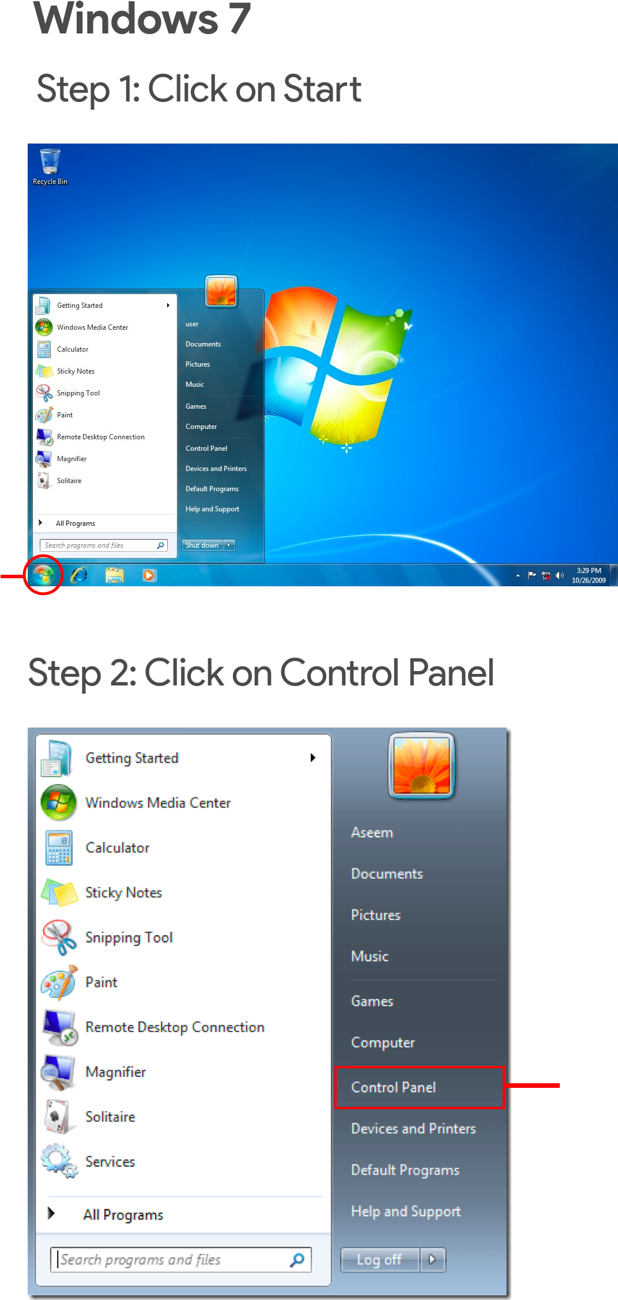Click the user account picture in Step 1 menu
618x1300 pixels.
click(x=221, y=291)
